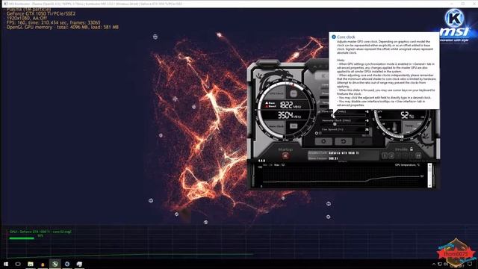Click the Profile lock icon
The image size is (478, 269).
[x=412, y=149]
